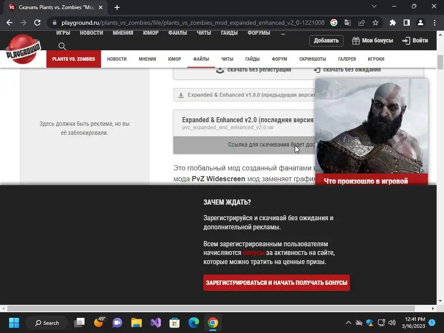Open the extensions puzzle icon

pos(393,23)
